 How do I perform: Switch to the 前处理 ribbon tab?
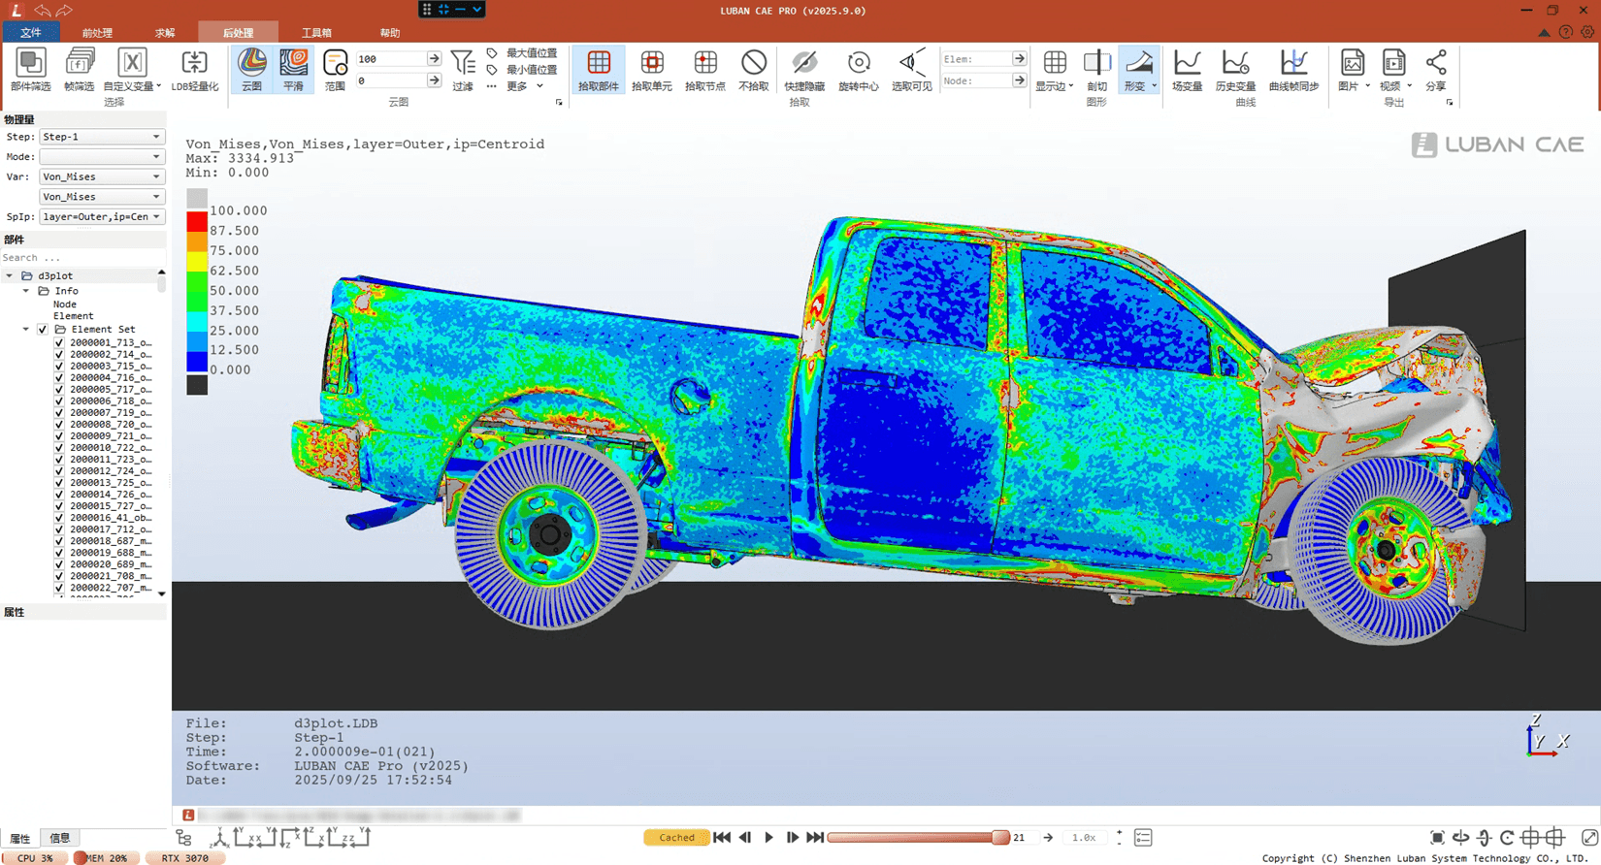97,33
